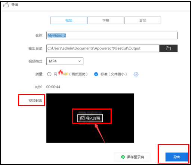Open the output folder browse icon
This screenshot has height=165, width=192.
click(168, 48)
